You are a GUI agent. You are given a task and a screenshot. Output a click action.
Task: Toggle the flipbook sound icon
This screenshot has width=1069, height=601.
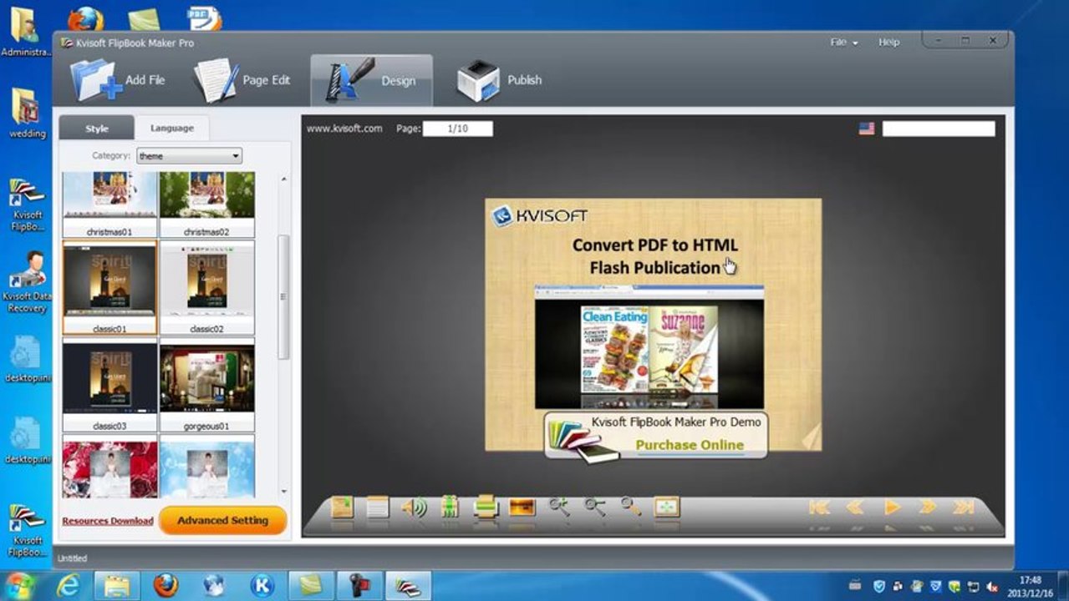click(x=414, y=507)
